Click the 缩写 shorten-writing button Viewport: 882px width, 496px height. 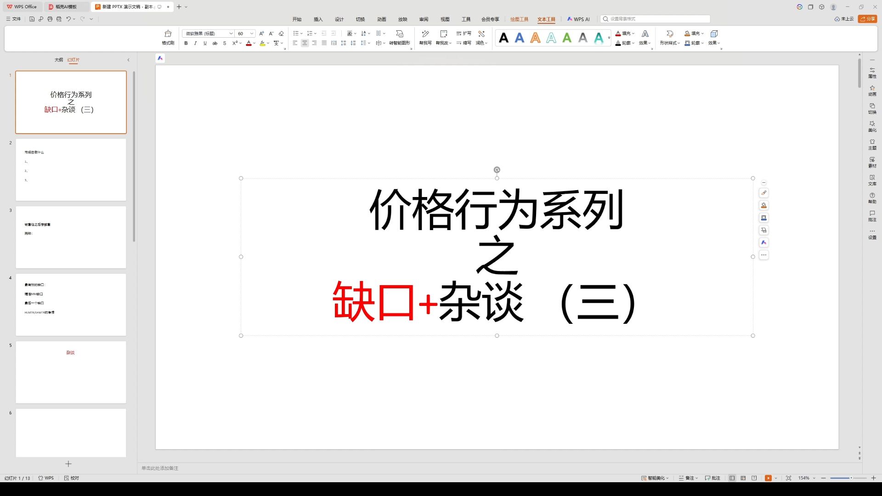point(464,43)
